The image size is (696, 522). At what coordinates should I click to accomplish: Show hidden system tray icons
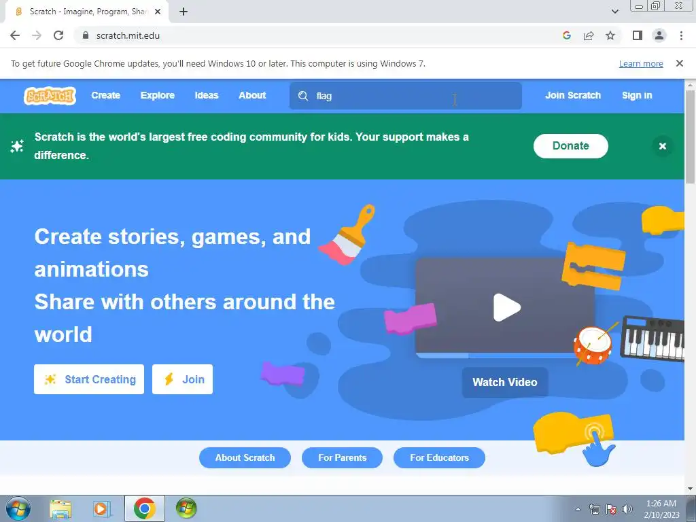point(578,509)
